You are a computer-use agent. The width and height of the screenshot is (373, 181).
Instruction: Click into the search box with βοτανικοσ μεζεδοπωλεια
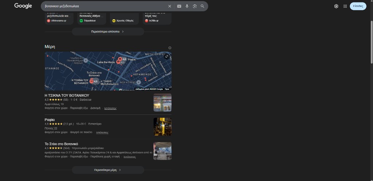click(105, 6)
